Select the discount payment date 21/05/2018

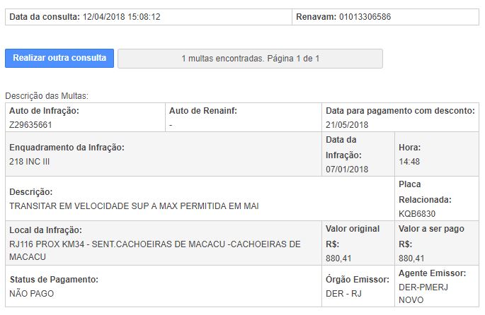pyautogui.click(x=347, y=124)
